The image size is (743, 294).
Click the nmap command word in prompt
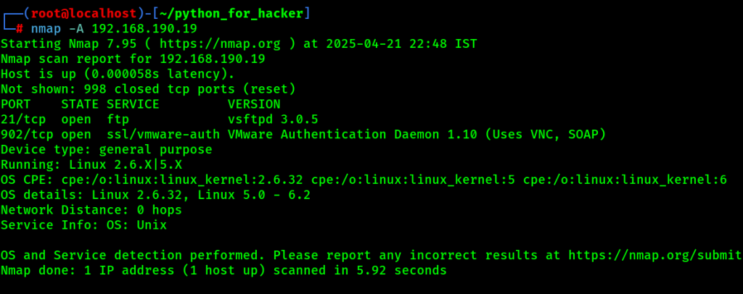[46, 29]
